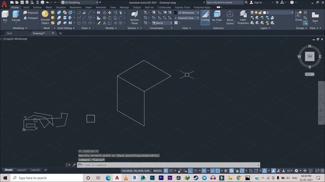Click the plus button to add new drawing tab
Image resolution: width=325 pixels, height=182 pixels.
pos(60,33)
